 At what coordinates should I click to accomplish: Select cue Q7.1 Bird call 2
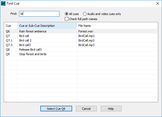[x=81, y=40]
